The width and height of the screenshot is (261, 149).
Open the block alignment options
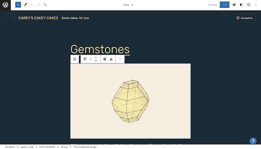click(x=105, y=59)
